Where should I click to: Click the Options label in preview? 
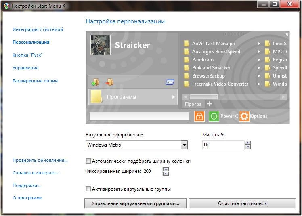[x=258, y=116]
